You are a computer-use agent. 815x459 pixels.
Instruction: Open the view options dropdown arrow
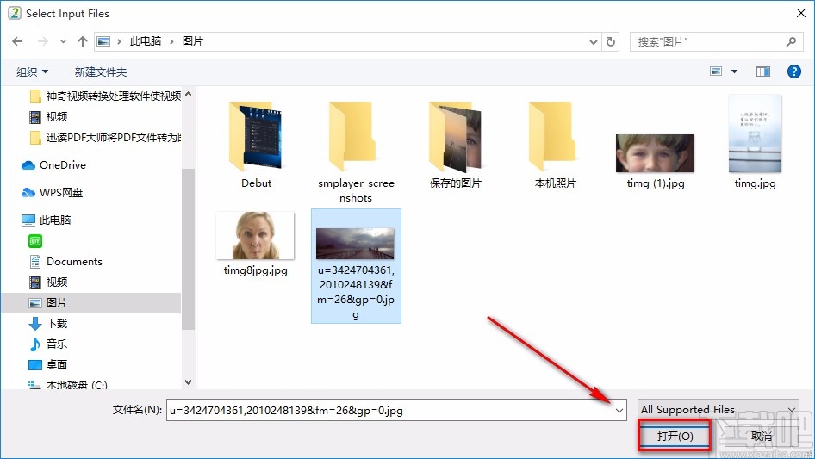point(734,71)
